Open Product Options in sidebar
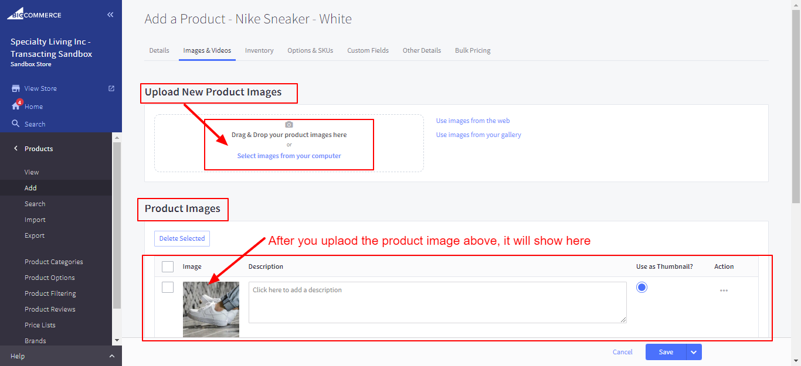This screenshot has width=801, height=366. click(x=50, y=278)
